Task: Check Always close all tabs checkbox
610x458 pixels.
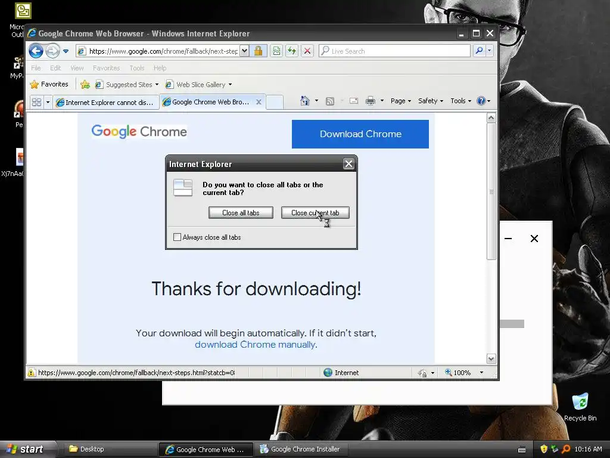Action: pyautogui.click(x=177, y=237)
